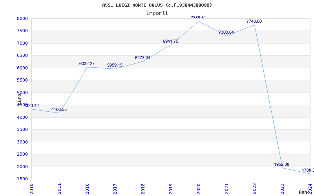Click the 2500 y-axis tick label
This screenshot has width=314, height=196.
(x=22, y=154)
